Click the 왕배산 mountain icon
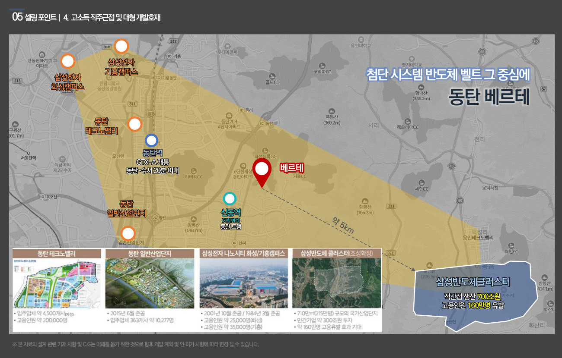Screen dimensions: 562x358 [x=193, y=219]
